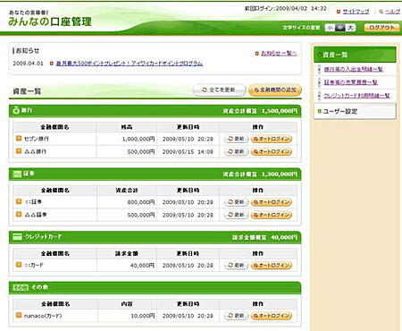Open the お知らせ一覧へ link

[279, 54]
